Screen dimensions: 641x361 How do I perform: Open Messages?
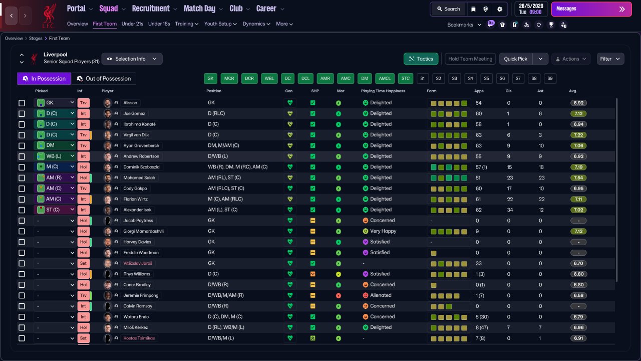[x=590, y=9]
